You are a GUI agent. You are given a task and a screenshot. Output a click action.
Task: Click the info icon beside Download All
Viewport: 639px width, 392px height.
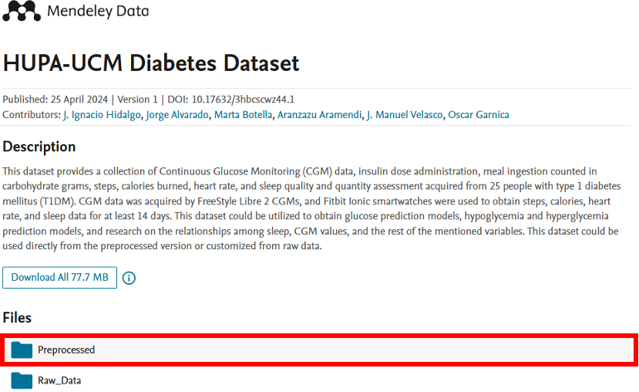pos(129,278)
